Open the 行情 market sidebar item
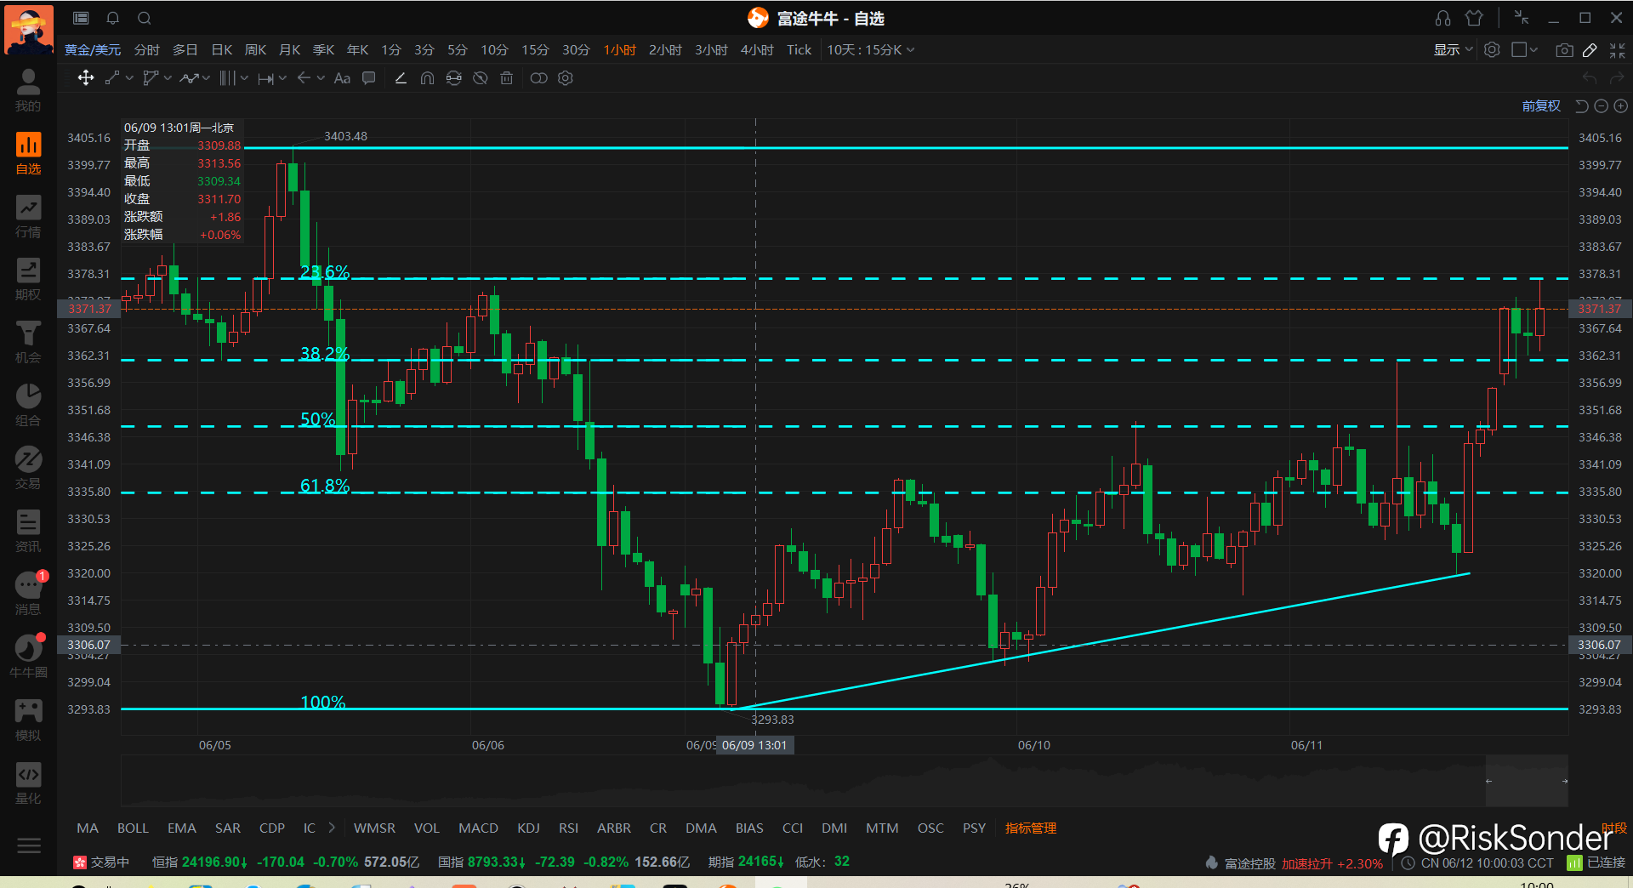 (x=28, y=217)
